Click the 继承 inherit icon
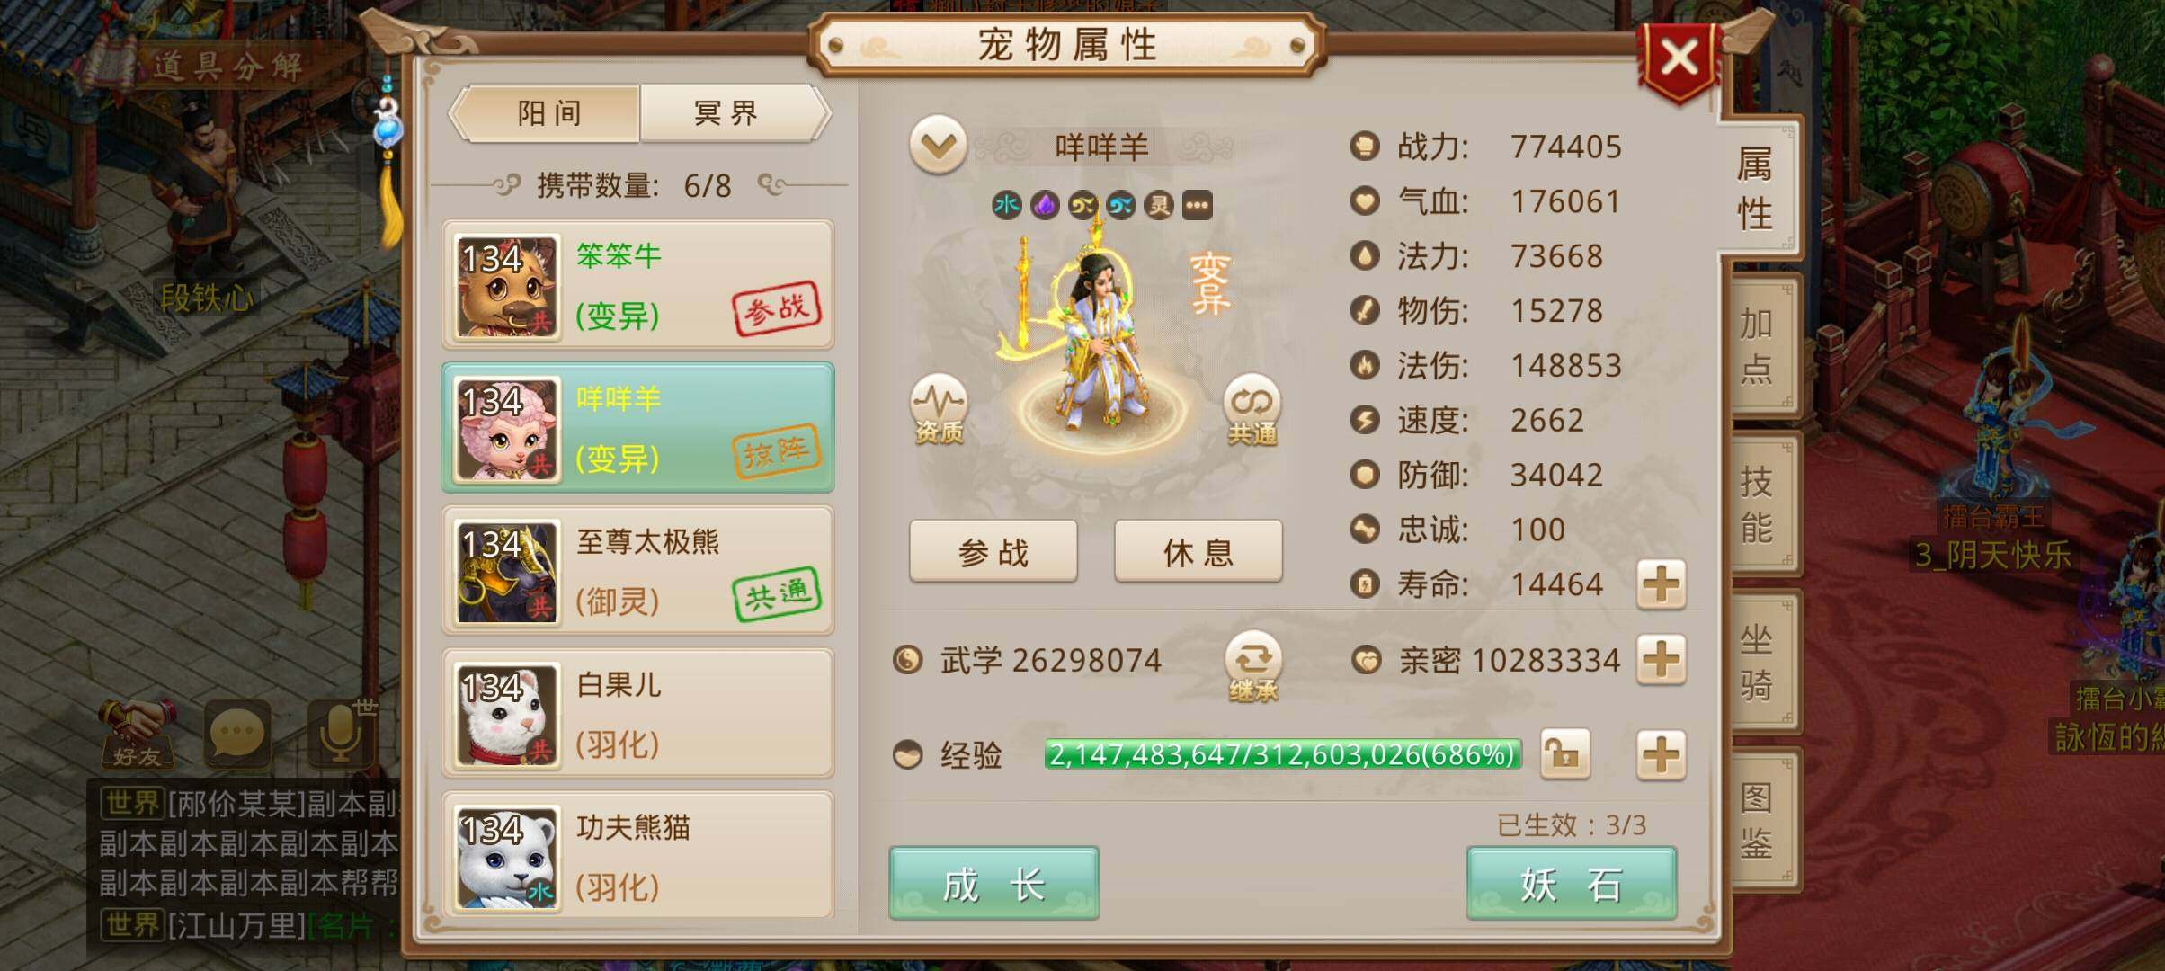This screenshot has width=2165, height=971. click(1253, 666)
